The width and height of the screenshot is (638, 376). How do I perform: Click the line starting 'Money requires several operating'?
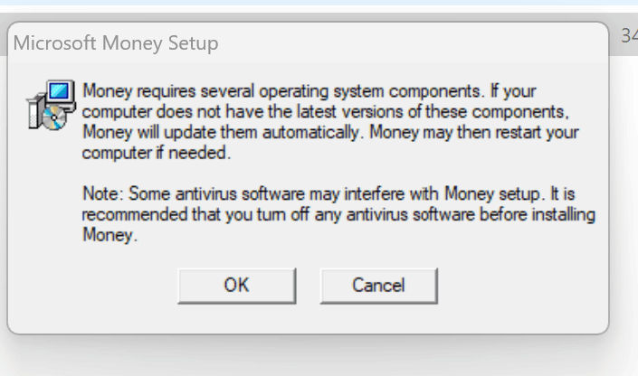pos(309,91)
